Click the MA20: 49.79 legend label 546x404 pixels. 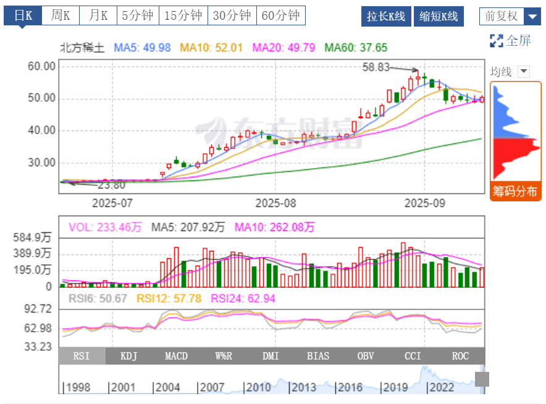click(283, 48)
